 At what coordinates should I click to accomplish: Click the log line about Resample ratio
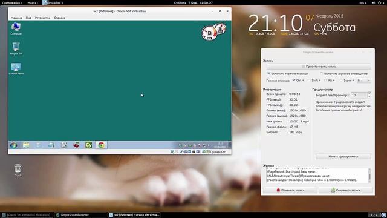[312, 180]
